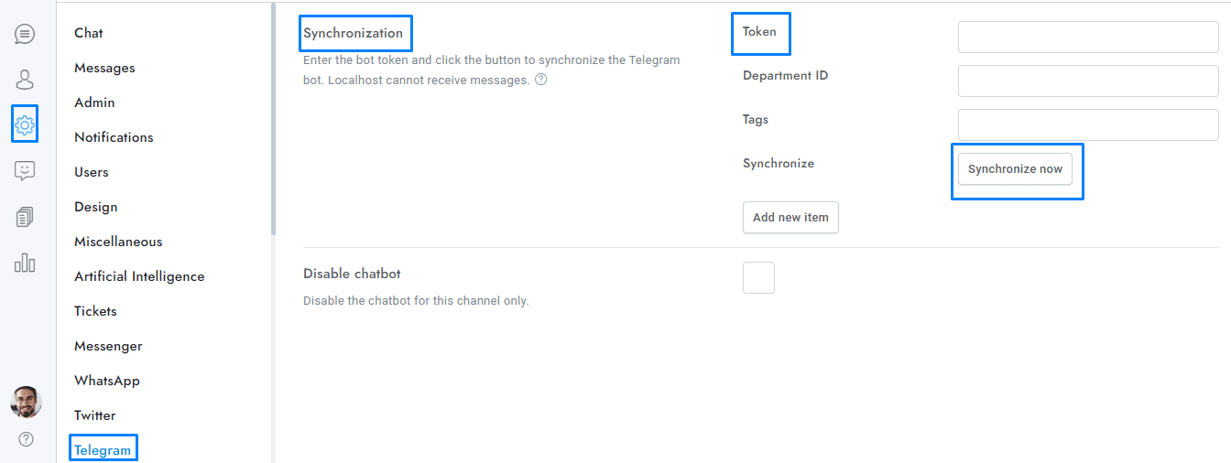Open the conversations chat bubble icon
Image resolution: width=1231 pixels, height=463 pixels.
click(25, 34)
